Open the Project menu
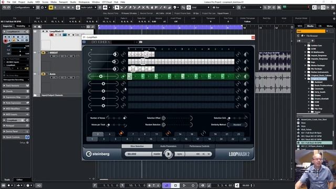 [22, 2]
